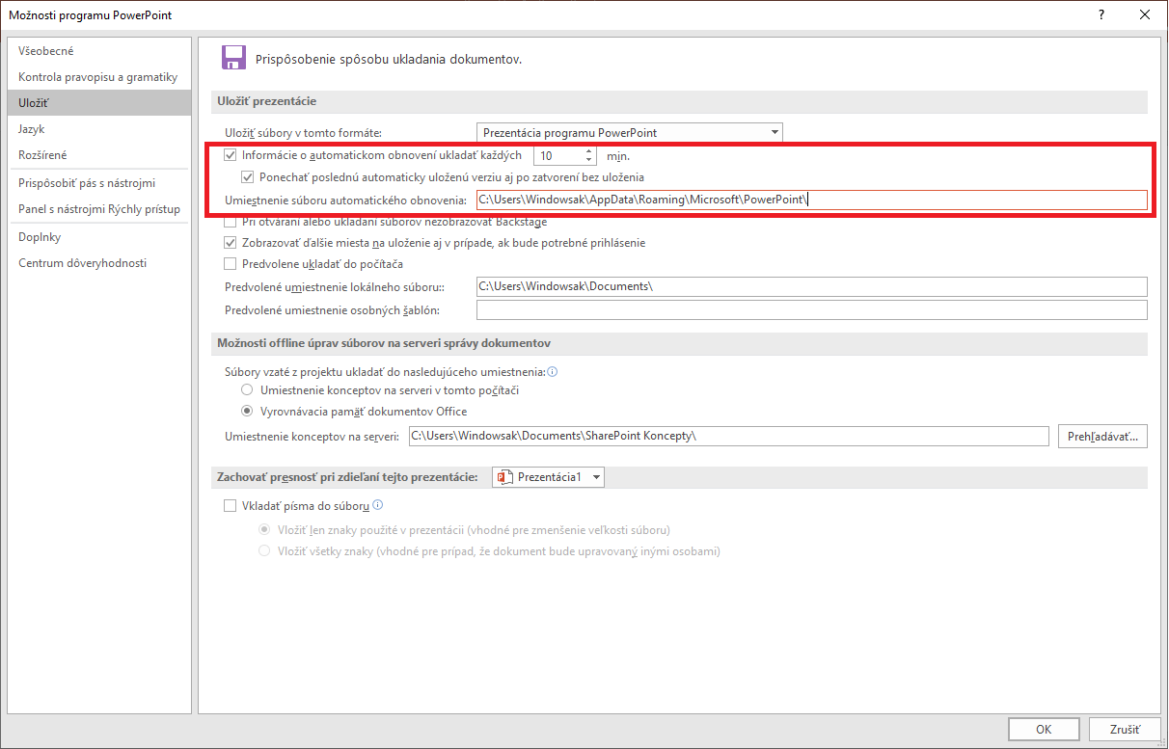Image resolution: width=1169 pixels, height=749 pixels.
Task: Toggle Zobrazovať ďalšie miesta na uloženie checkbox
Action: point(230,243)
